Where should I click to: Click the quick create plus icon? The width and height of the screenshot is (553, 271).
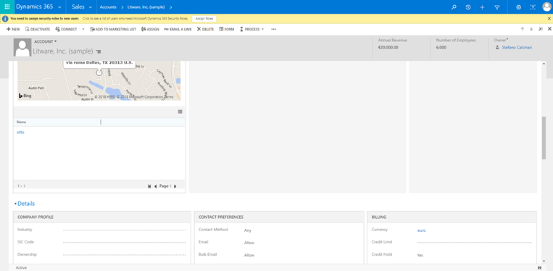[x=482, y=7]
